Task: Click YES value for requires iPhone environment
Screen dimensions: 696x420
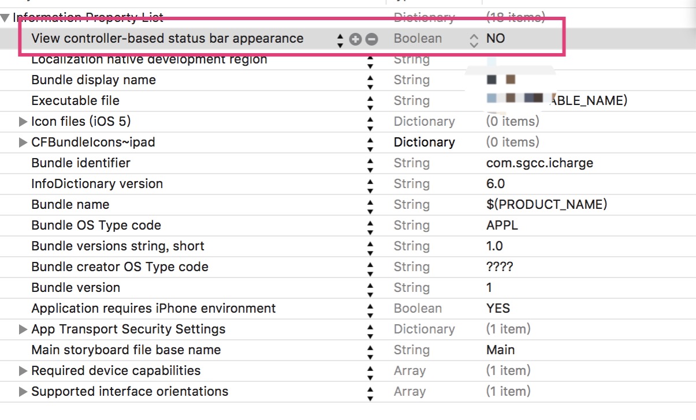Action: (498, 309)
